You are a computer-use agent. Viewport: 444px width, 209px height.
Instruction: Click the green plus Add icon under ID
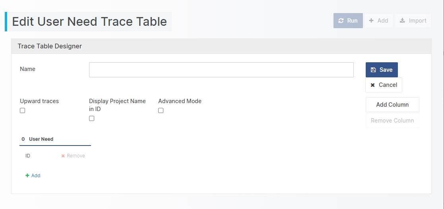click(27, 176)
